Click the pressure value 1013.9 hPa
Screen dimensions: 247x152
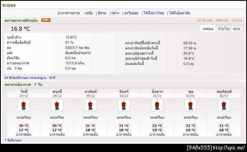pos(75,63)
